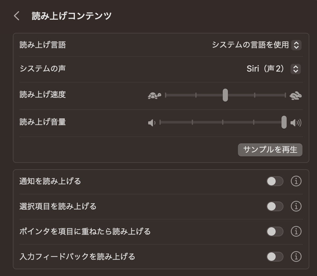This screenshot has width=317, height=276.
Task: Turn on ポインタを項目に重ねたら読み上げる switch
Action: click(275, 231)
